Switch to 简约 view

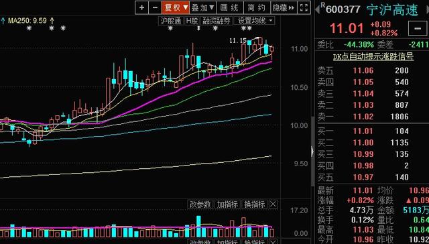tap(257, 7)
